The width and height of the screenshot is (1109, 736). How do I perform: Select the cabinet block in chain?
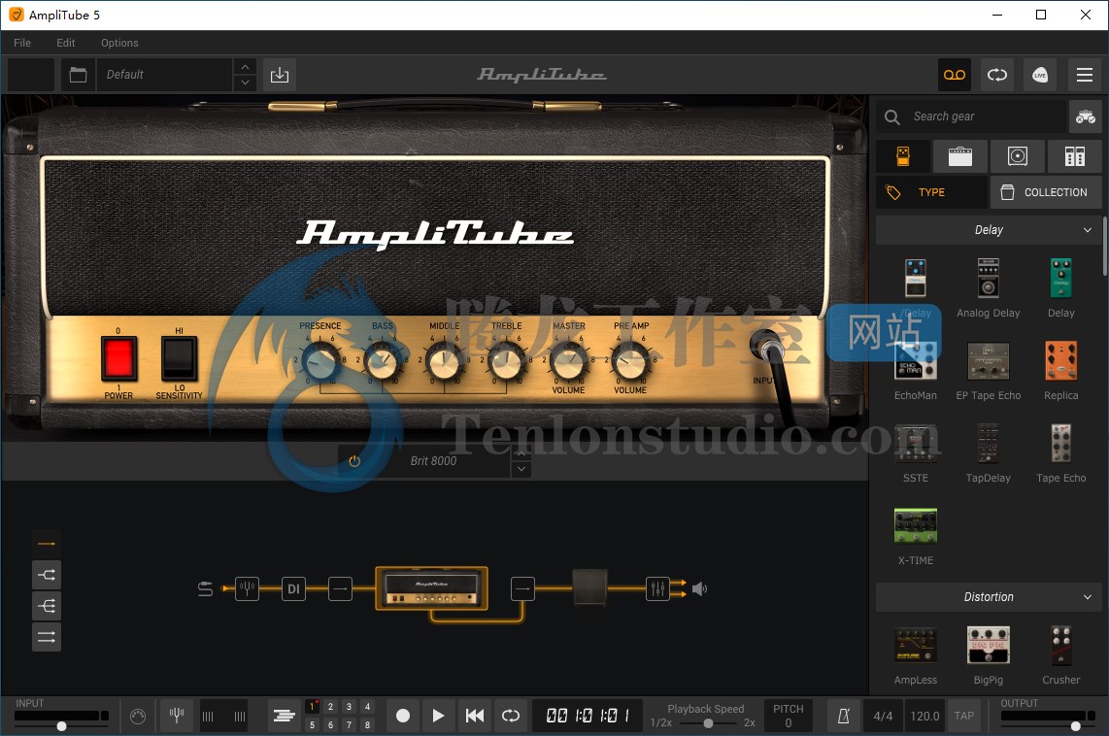(x=589, y=587)
